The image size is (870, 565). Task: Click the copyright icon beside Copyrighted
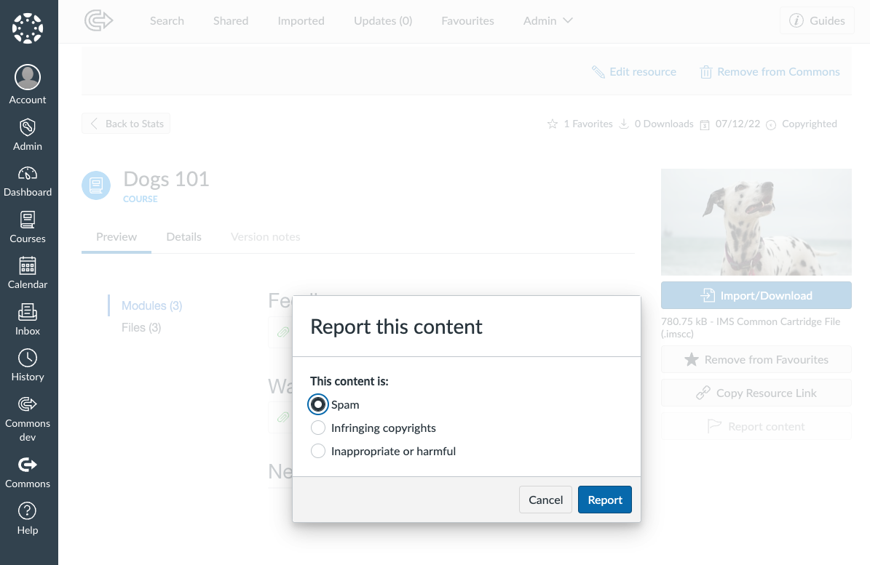[771, 124]
